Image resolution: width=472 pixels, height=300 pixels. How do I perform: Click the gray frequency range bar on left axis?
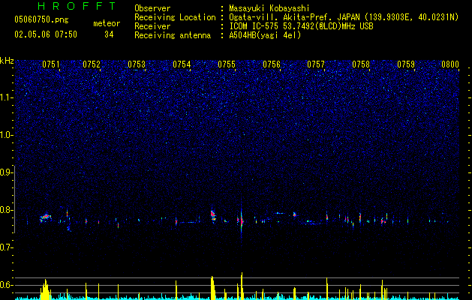point(15,199)
